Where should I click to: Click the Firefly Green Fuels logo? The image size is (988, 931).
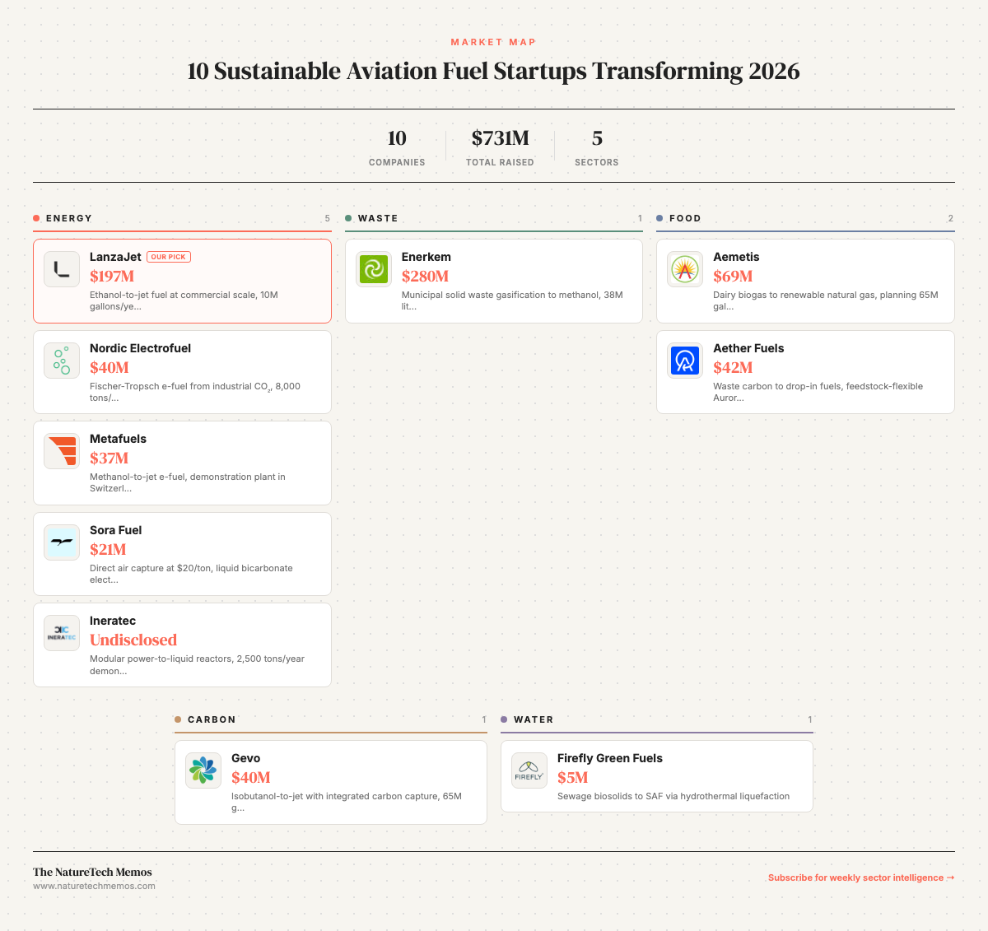(529, 770)
